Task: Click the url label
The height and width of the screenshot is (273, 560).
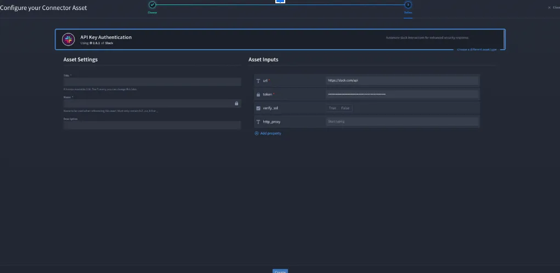Action: coord(265,81)
